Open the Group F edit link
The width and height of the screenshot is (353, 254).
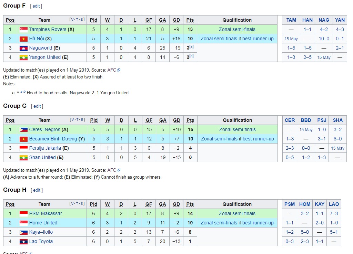click(36, 6)
